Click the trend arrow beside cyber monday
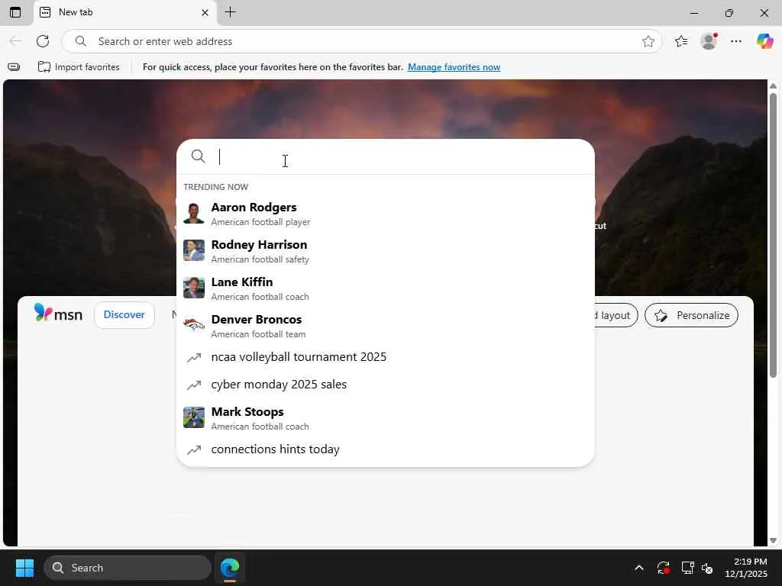The width and height of the screenshot is (782, 586). coord(193,385)
